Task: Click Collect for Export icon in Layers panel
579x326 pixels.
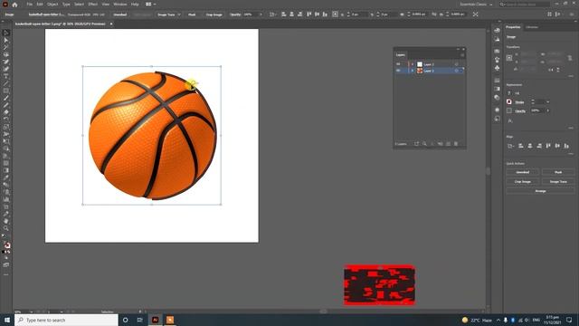Action: coord(416,144)
